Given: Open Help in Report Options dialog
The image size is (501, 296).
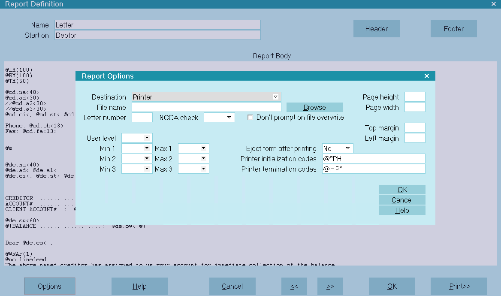Looking at the screenshot, I should click(x=402, y=210).
